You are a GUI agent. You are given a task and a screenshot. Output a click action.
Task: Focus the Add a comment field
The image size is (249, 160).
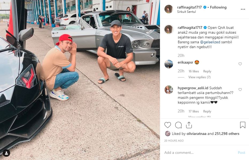200,153
